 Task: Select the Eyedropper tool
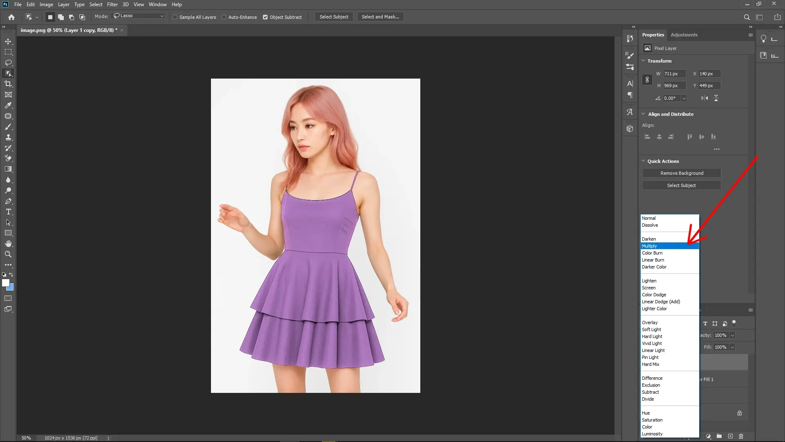8,106
